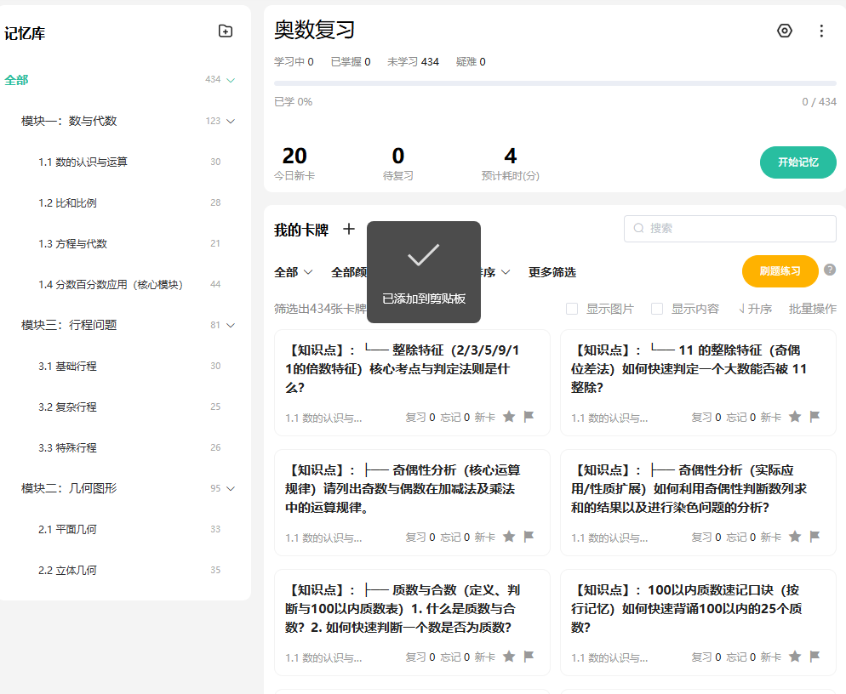Open the sort order dropdown beside 更多筛选
Viewport: 846px width, 694px height.
(495, 272)
